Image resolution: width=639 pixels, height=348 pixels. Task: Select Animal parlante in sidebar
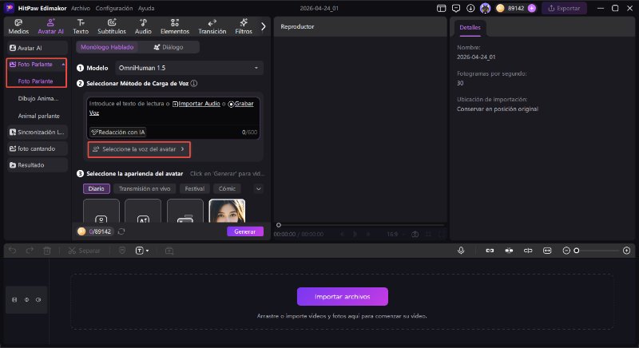pos(38,116)
